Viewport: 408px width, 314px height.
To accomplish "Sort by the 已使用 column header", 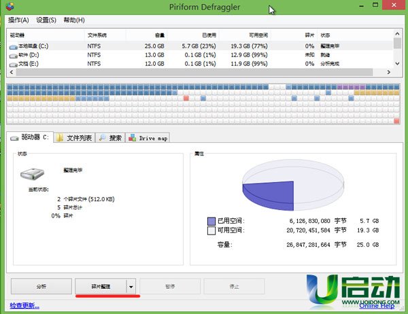I will 193,35.
